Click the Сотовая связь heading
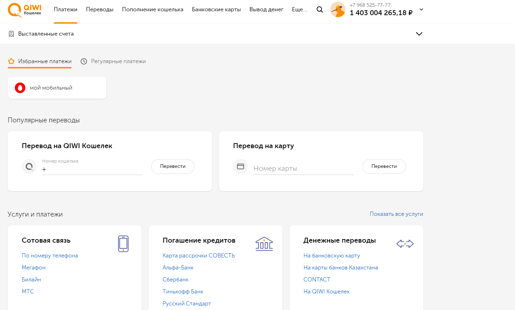This screenshot has width=515, height=310. coord(46,241)
